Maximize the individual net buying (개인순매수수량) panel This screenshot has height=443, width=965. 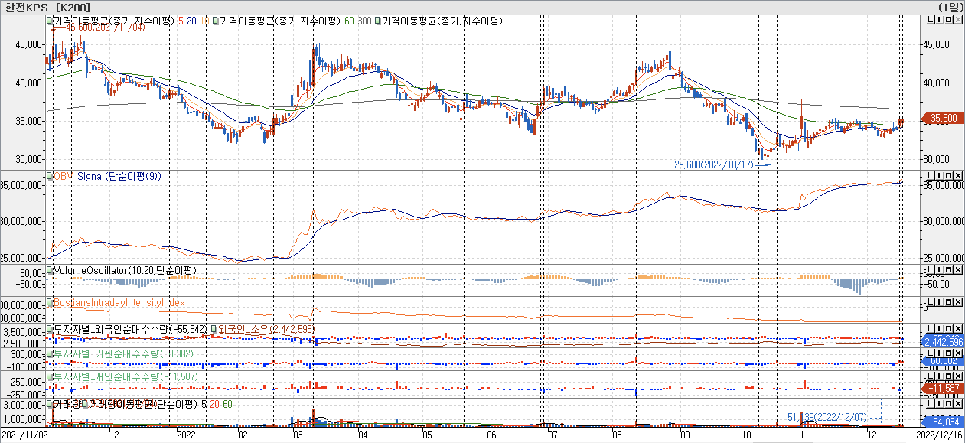(x=949, y=376)
